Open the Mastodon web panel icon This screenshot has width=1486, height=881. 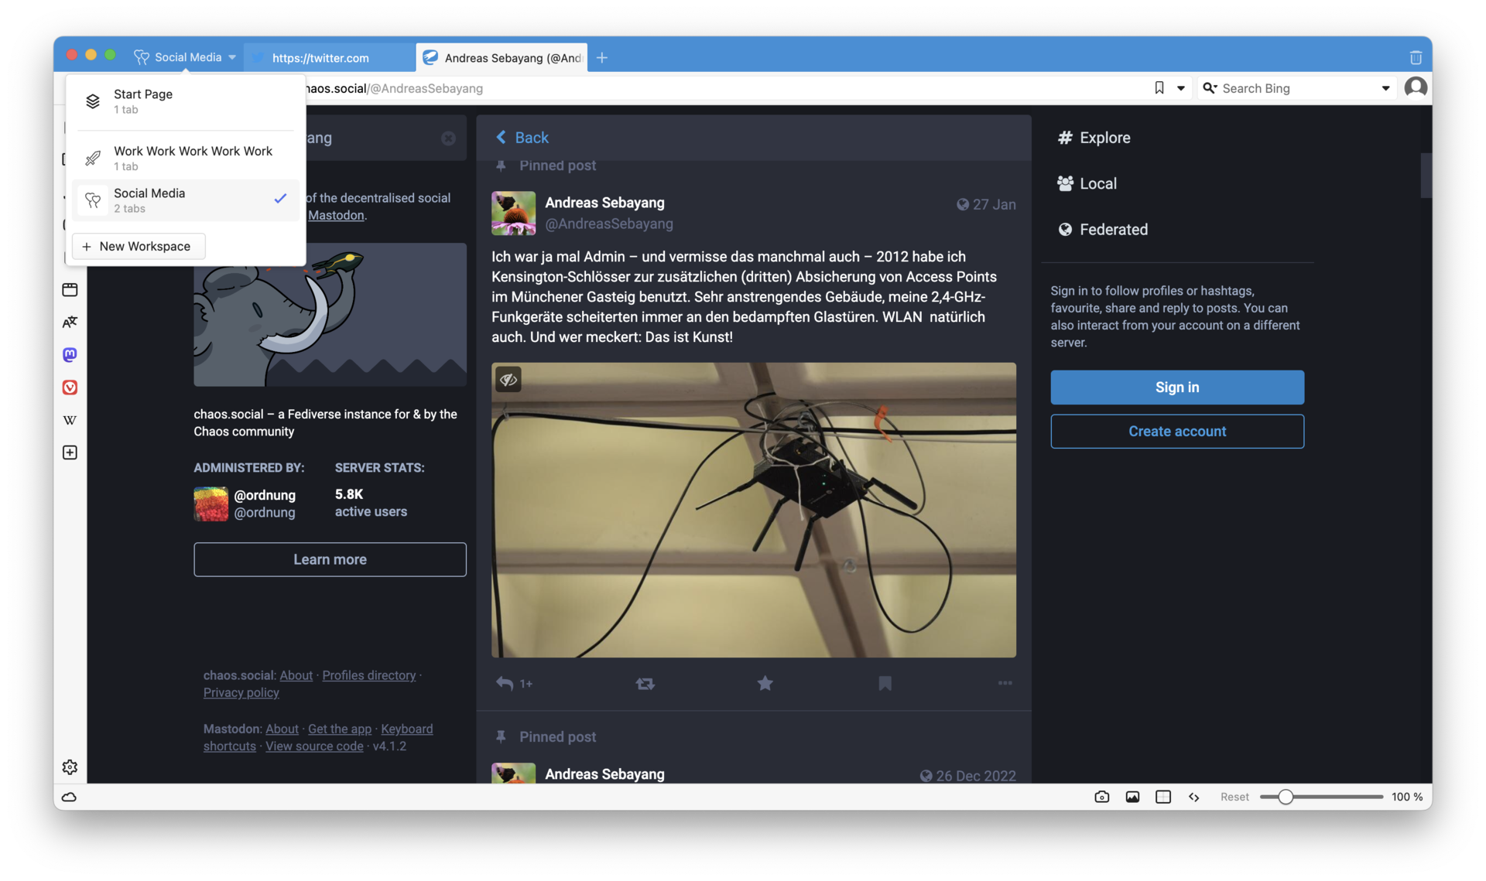pyautogui.click(x=70, y=354)
